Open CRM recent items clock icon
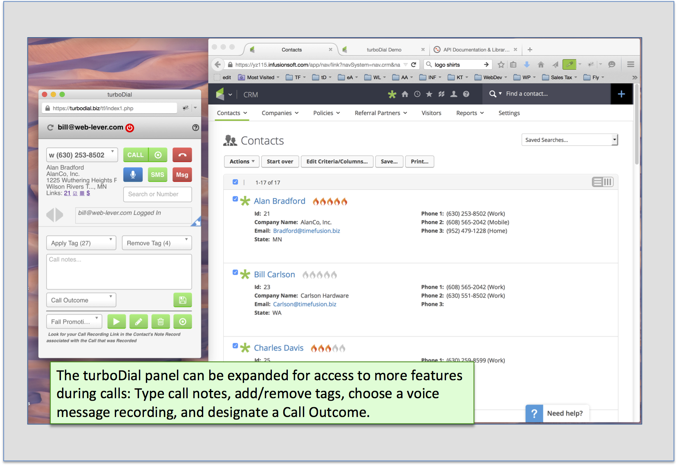677x466 pixels. pyautogui.click(x=417, y=94)
